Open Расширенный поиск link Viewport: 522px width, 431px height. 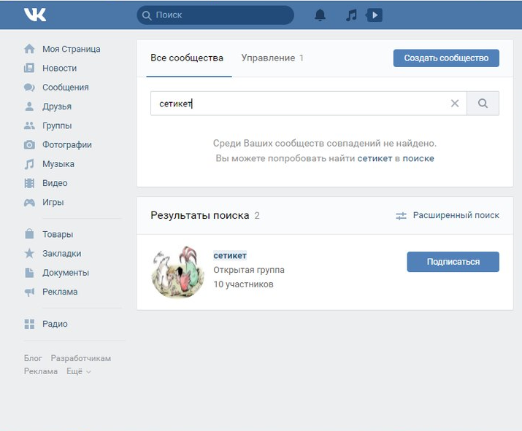point(456,216)
